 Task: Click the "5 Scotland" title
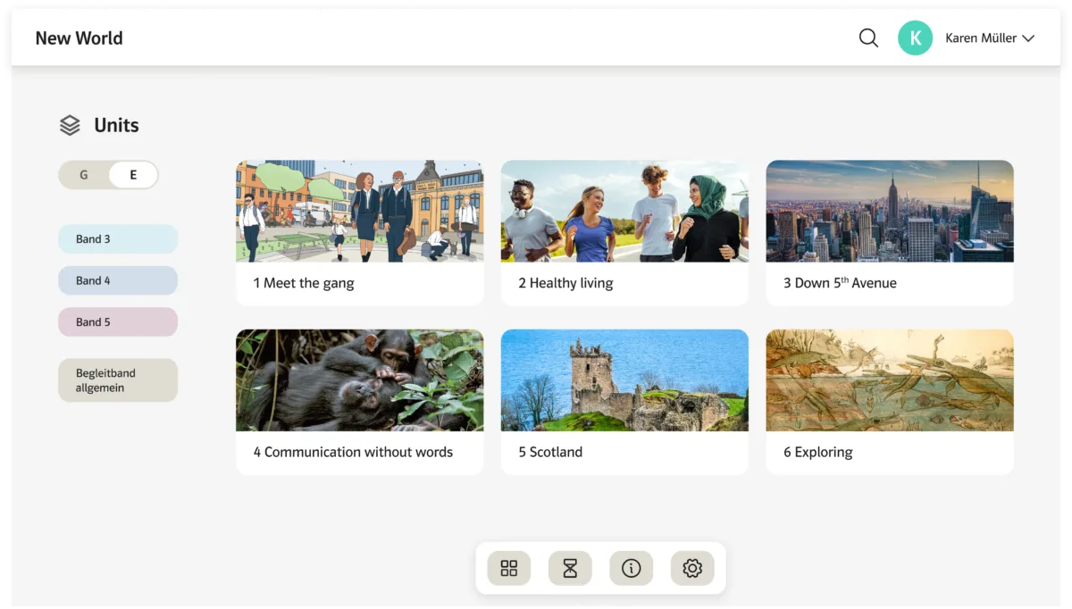pos(550,452)
